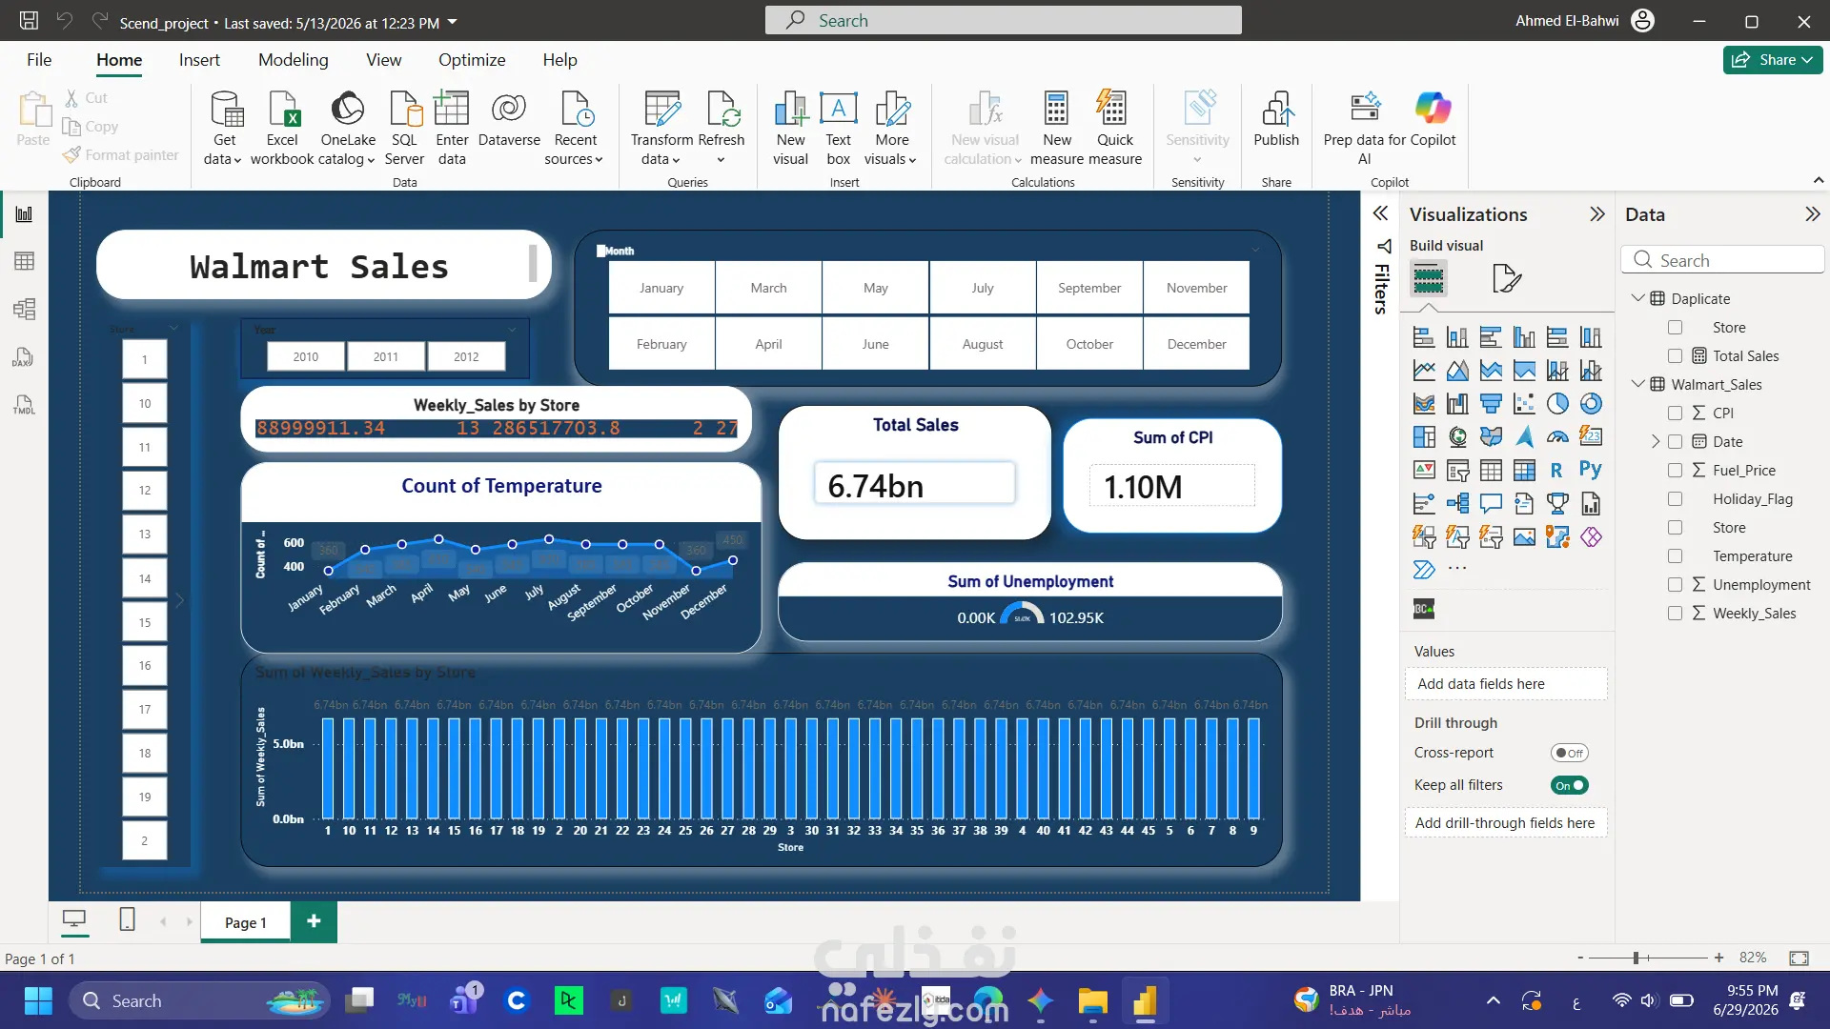Toggle Keep all filters switch
This screenshot has height=1029, width=1830.
pos(1569,786)
